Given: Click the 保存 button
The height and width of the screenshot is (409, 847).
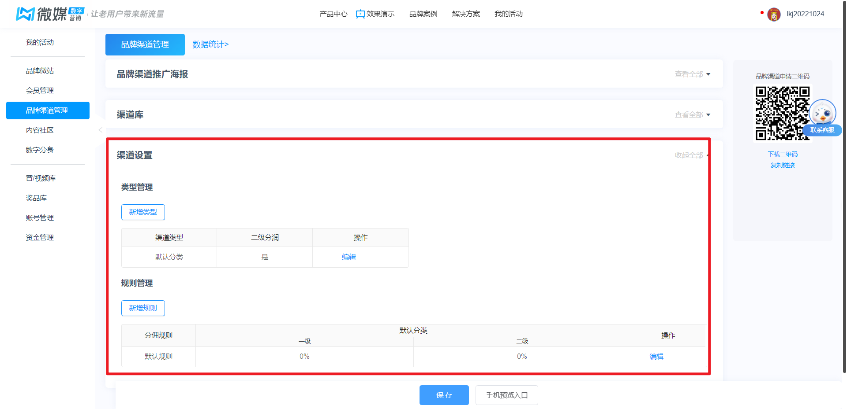Looking at the screenshot, I should 444,395.
